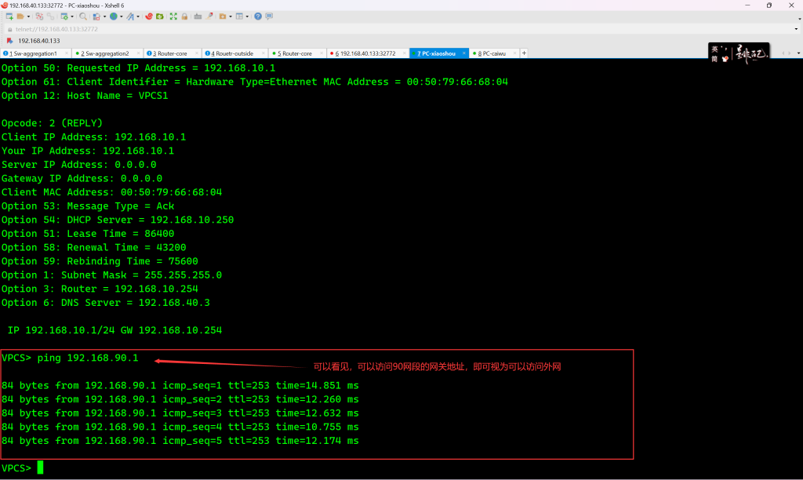The height and width of the screenshot is (480, 803).
Task: Click the globe icon in toolbar
Action: (114, 16)
